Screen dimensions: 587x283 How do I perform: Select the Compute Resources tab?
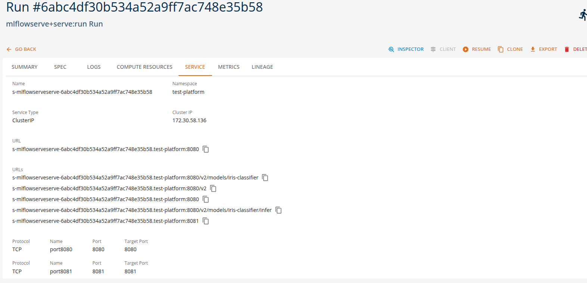[145, 67]
